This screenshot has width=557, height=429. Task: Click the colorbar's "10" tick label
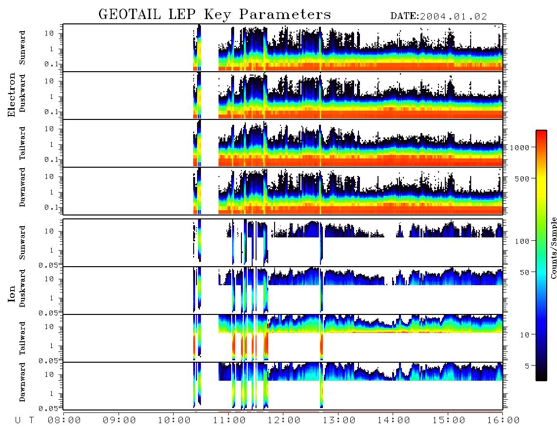(x=525, y=335)
